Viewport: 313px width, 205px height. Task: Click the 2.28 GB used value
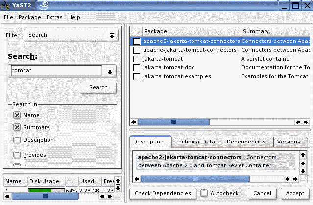coord(89,191)
